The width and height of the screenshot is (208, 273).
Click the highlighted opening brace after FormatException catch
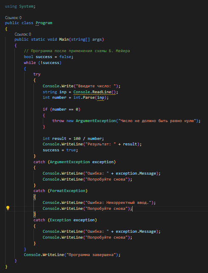pyautogui.click(x=35, y=197)
